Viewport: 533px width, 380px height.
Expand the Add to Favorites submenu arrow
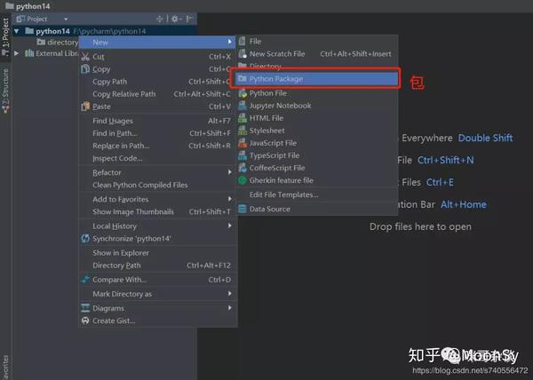[x=230, y=199]
